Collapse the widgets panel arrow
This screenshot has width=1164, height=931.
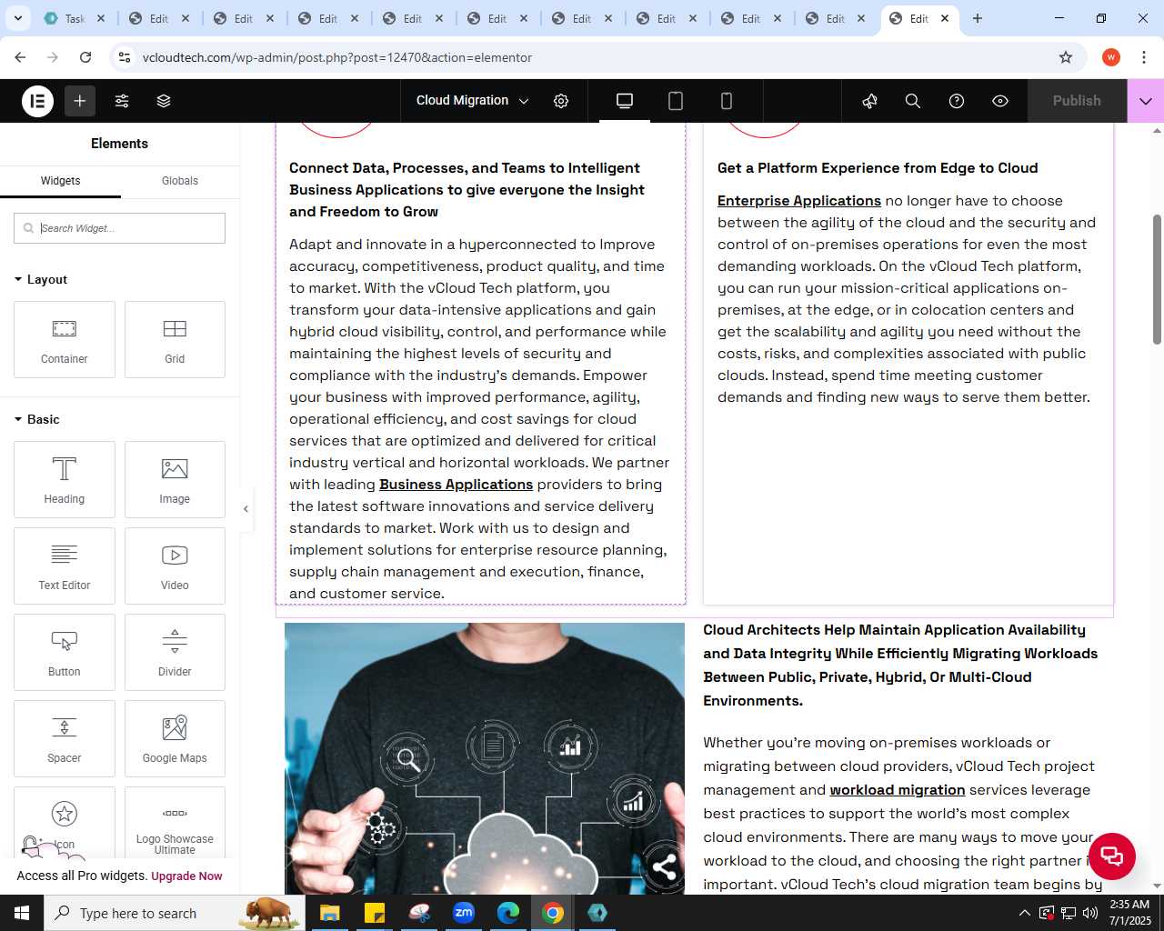tap(246, 509)
